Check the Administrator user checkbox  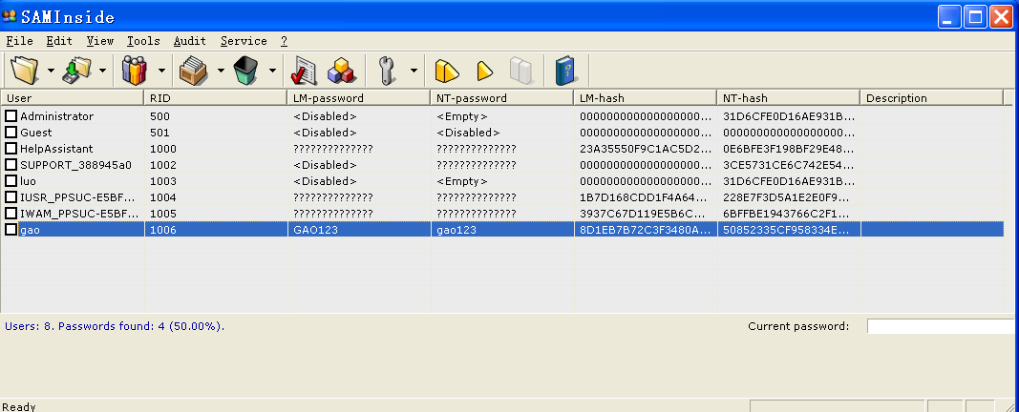(x=11, y=116)
